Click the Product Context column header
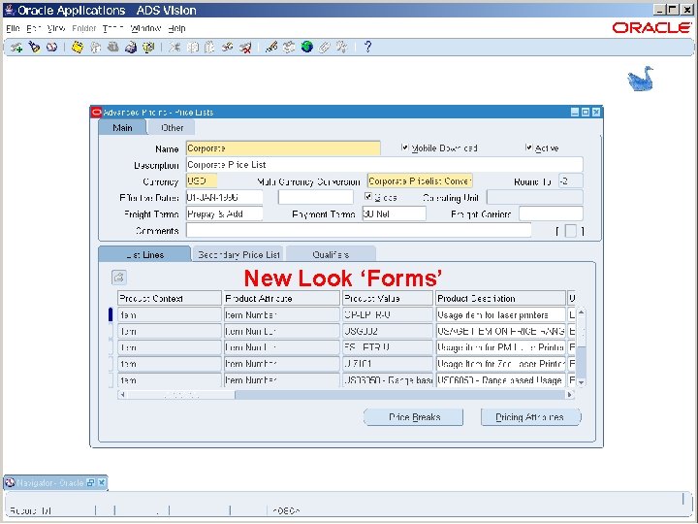This screenshot has width=698, height=524. coord(169,298)
